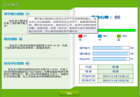Click the 内容 table header cell
The image size is (140, 97).
[x=88, y=67]
